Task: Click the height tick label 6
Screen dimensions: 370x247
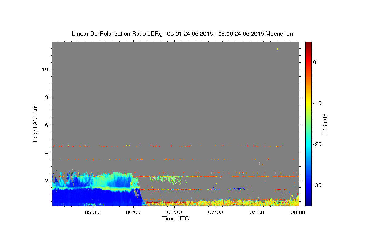Action: (x=47, y=125)
